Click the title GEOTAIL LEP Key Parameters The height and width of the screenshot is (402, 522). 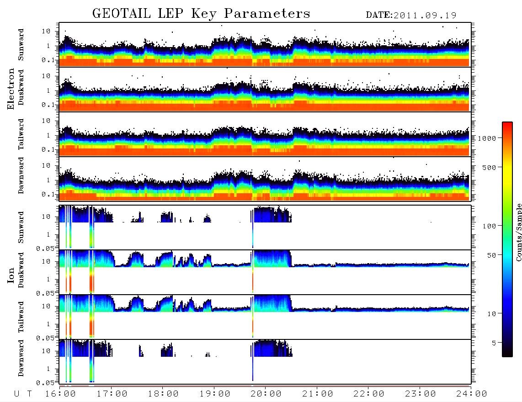[x=201, y=14]
